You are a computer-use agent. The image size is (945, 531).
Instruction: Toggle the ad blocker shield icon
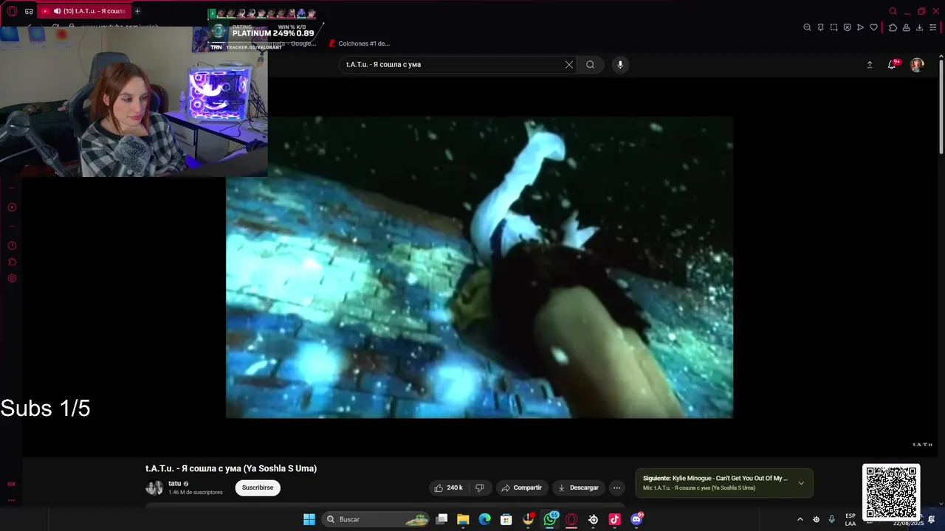click(x=847, y=27)
